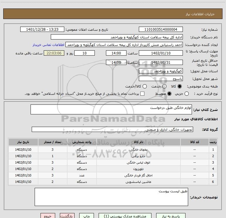
Task: Click the countdown timer 22:03:06
Action: click(54, 53)
